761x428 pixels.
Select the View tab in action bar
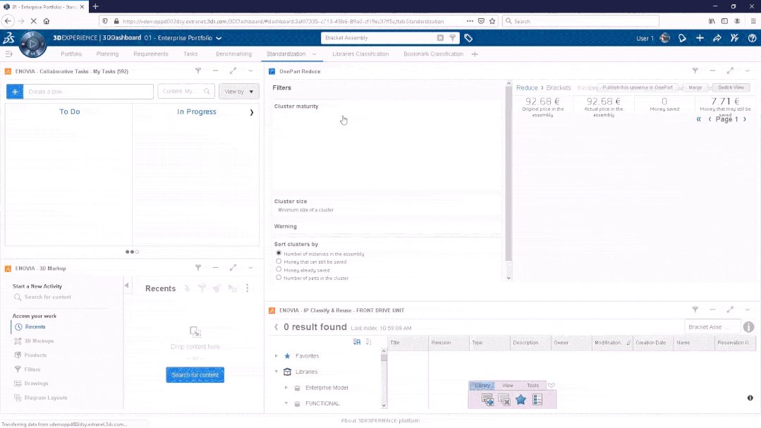[x=507, y=385]
